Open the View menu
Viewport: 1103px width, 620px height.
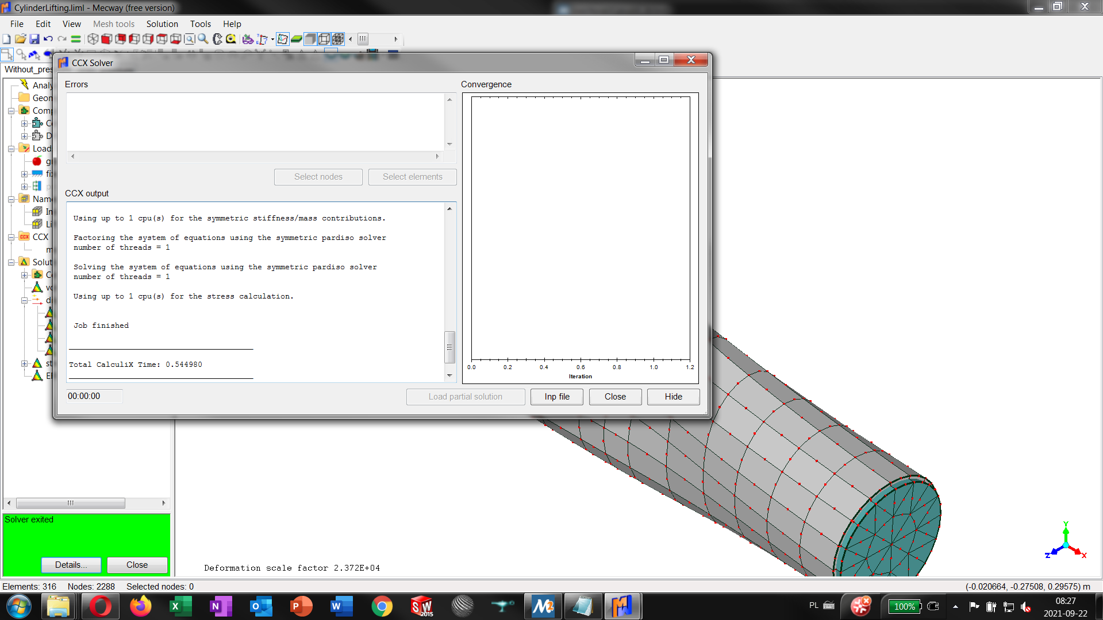[72, 24]
